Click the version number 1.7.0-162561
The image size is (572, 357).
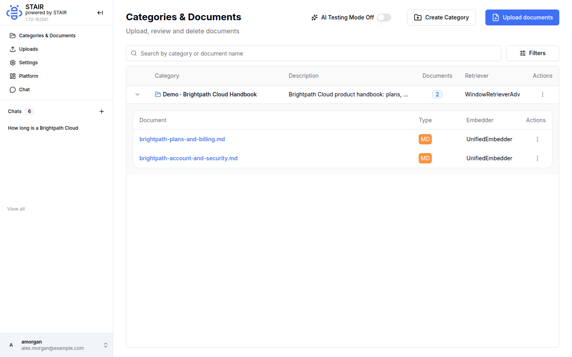(x=37, y=19)
